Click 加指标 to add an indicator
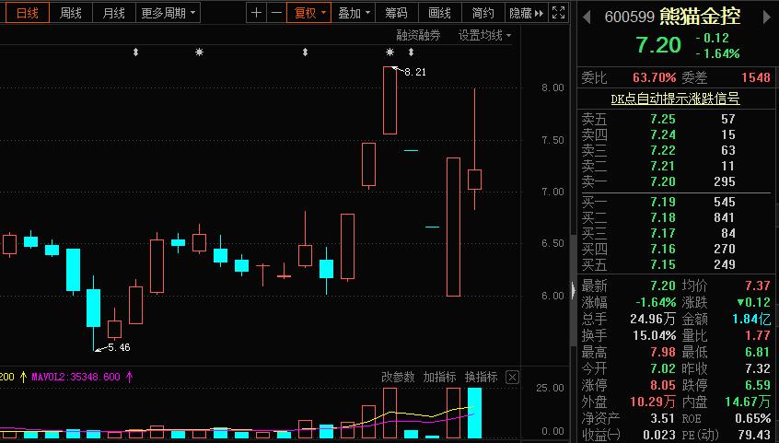Screen dimensions: 779x443 click(439, 378)
